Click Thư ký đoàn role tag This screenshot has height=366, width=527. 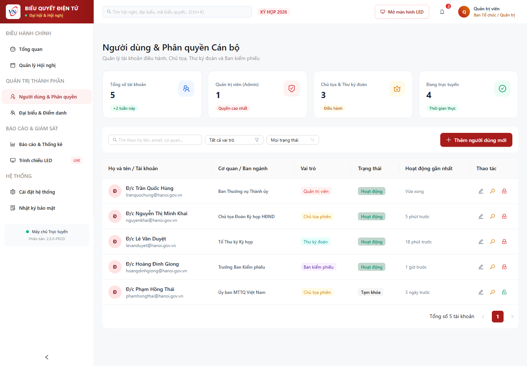pos(315,242)
